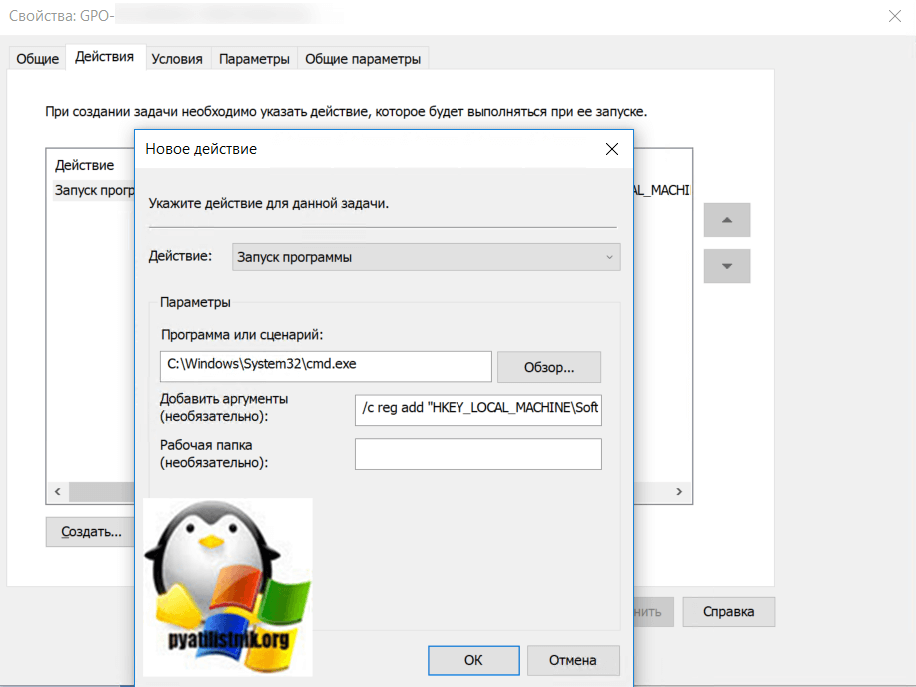Open the Условия tab
This screenshot has width=916, height=687.
pyautogui.click(x=177, y=59)
